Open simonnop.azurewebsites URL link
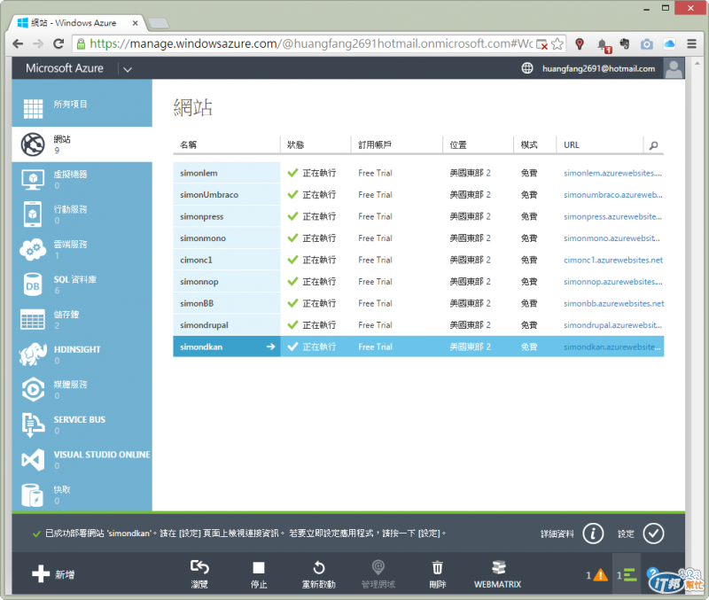This screenshot has width=709, height=600. pos(612,282)
